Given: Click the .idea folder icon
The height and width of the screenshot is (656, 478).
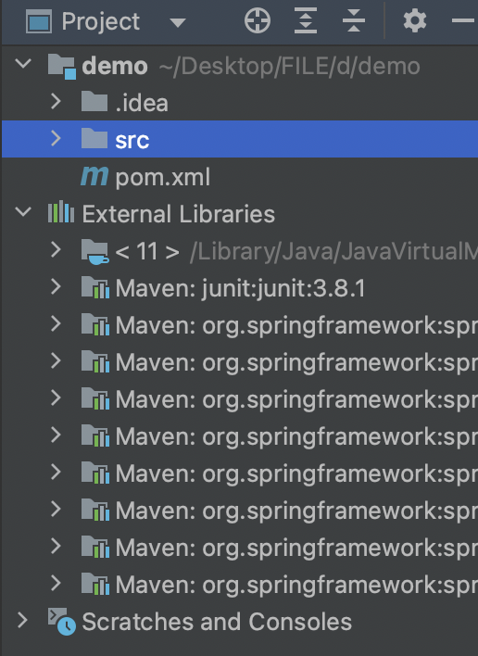Looking at the screenshot, I should click(94, 102).
